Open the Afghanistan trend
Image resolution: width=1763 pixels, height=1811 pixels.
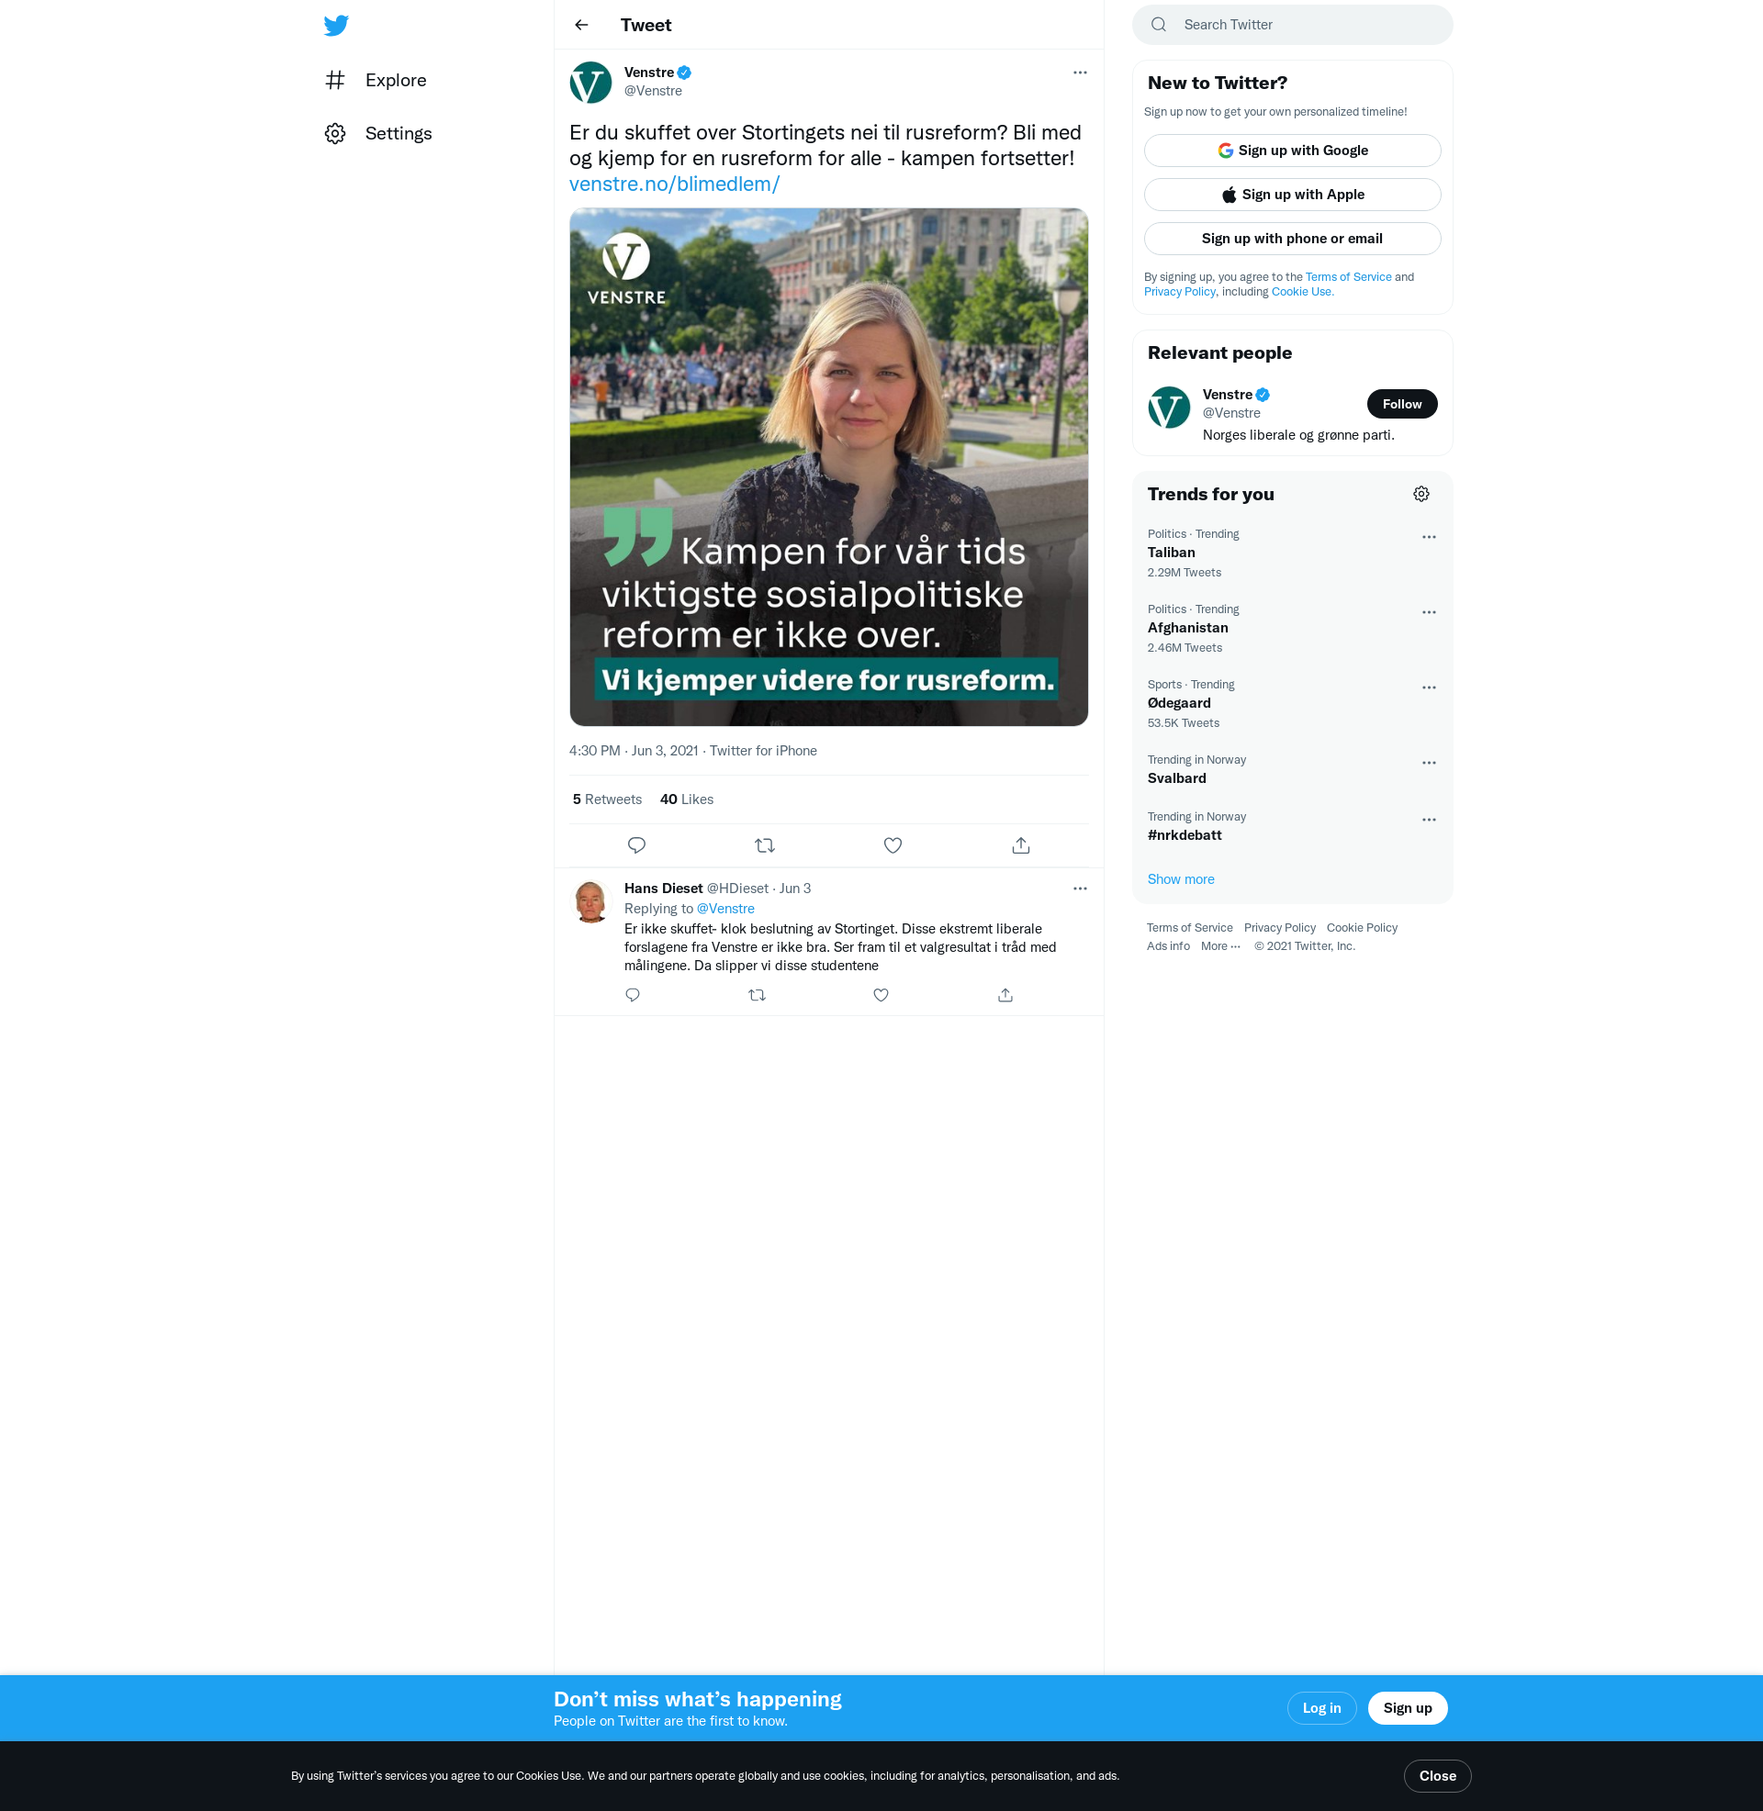[1293, 629]
